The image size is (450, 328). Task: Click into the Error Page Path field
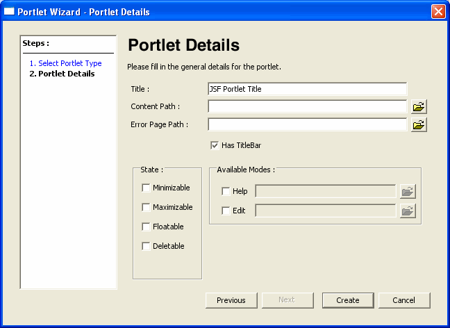[307, 124]
